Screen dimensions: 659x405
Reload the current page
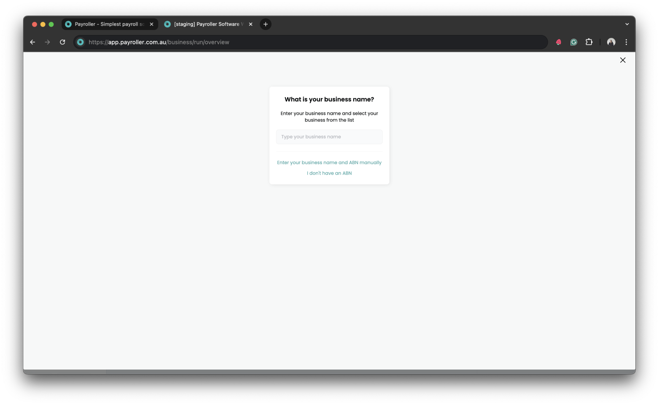tap(62, 42)
